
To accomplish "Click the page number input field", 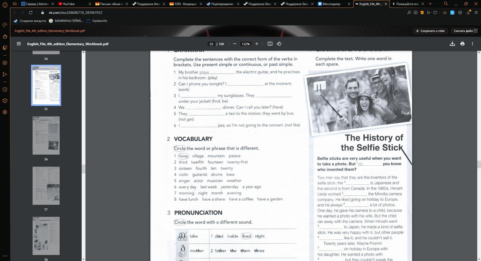I will 211,44.
